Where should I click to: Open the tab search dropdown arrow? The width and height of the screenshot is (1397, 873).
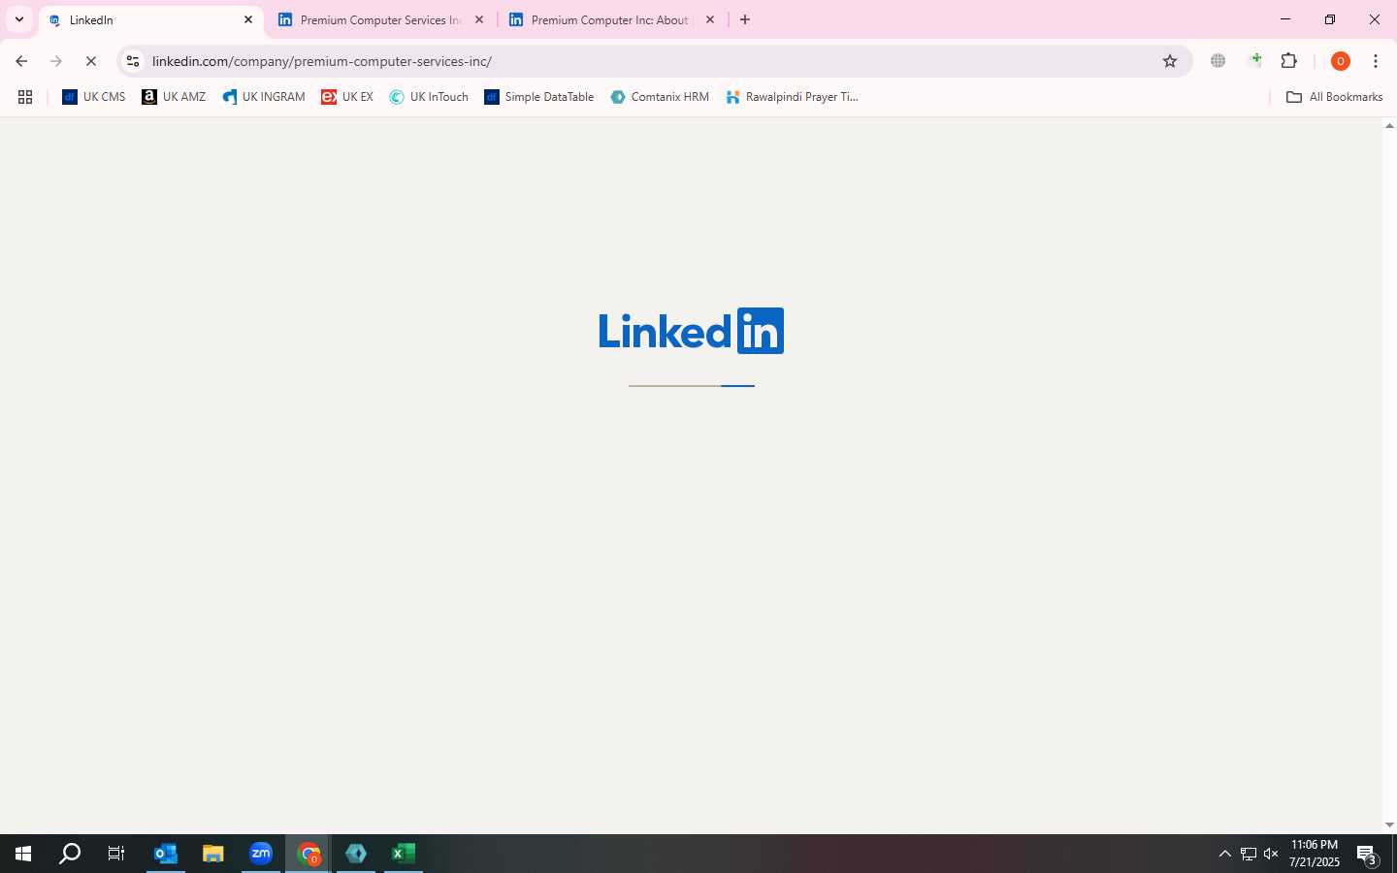[x=18, y=19]
